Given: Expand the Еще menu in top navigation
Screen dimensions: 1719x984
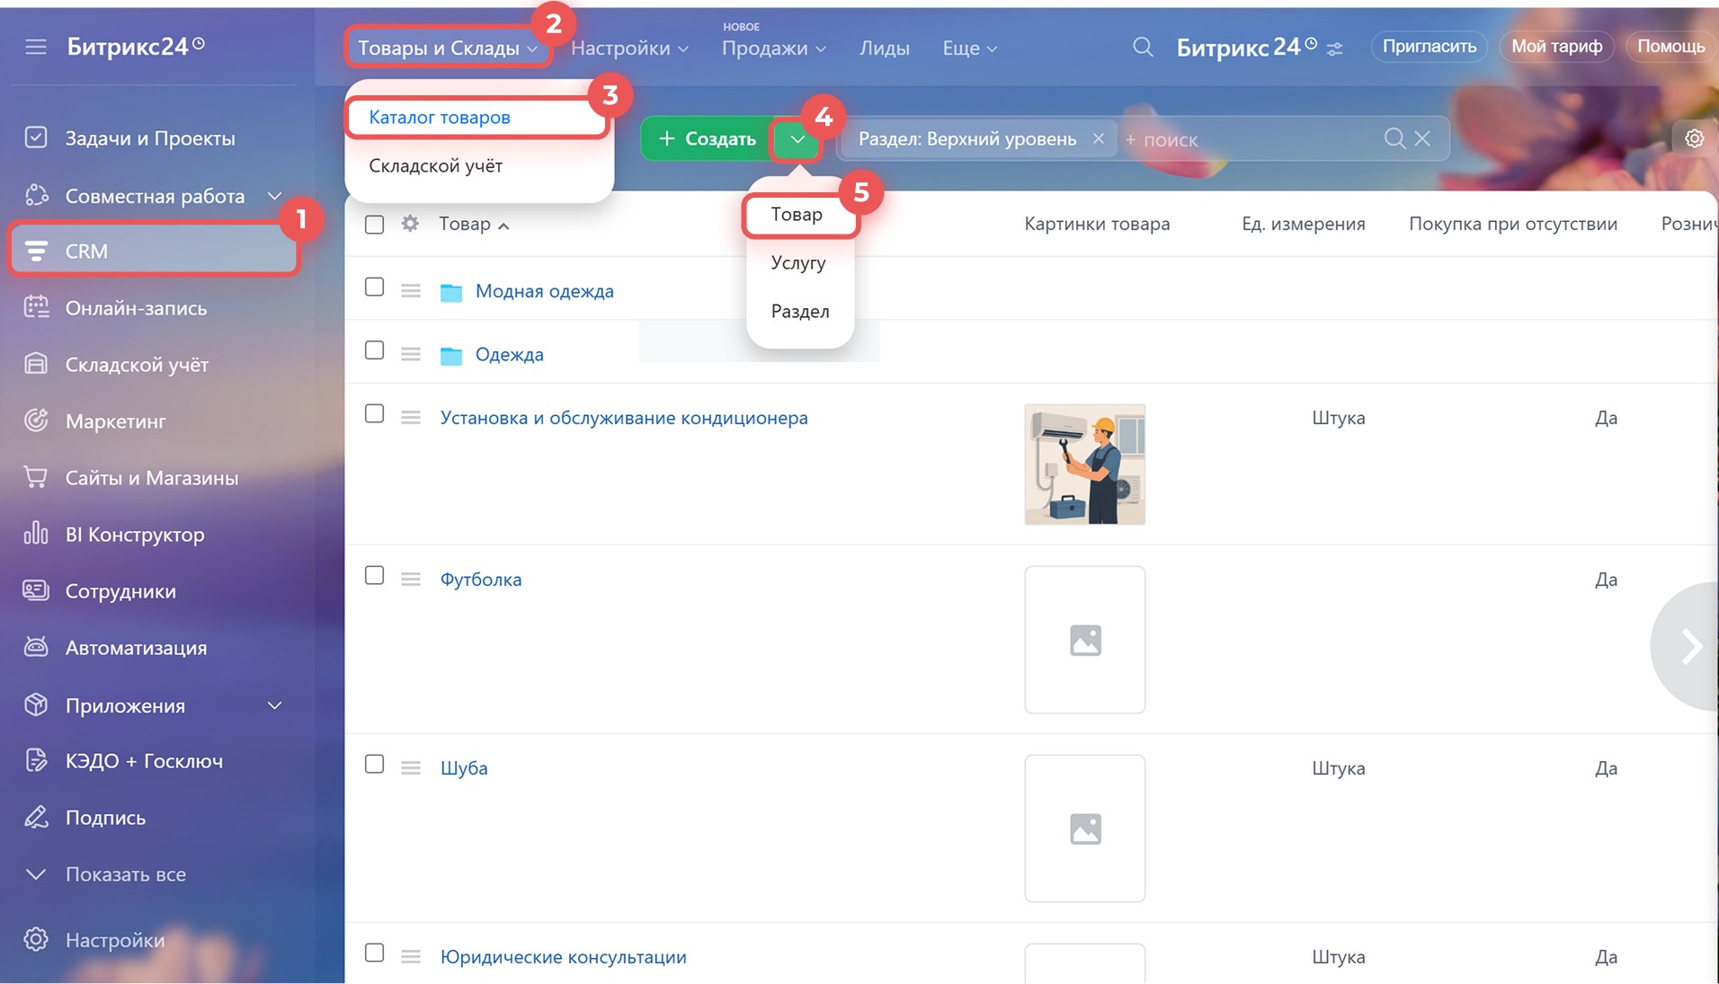Looking at the screenshot, I should (x=969, y=49).
